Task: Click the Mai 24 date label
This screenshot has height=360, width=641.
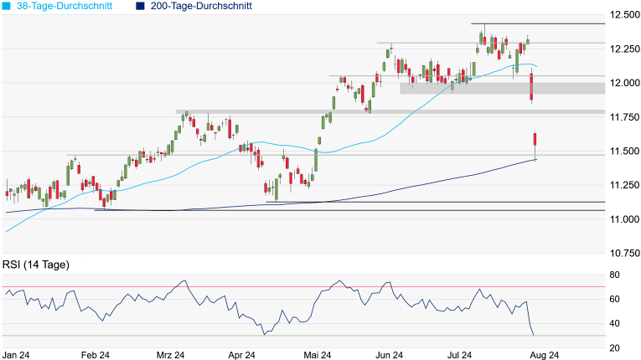Action: click(x=318, y=354)
